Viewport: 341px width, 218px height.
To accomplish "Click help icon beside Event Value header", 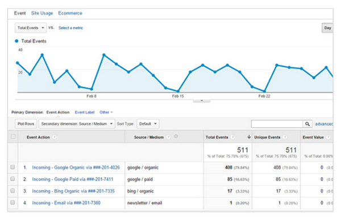I will 328,137.
